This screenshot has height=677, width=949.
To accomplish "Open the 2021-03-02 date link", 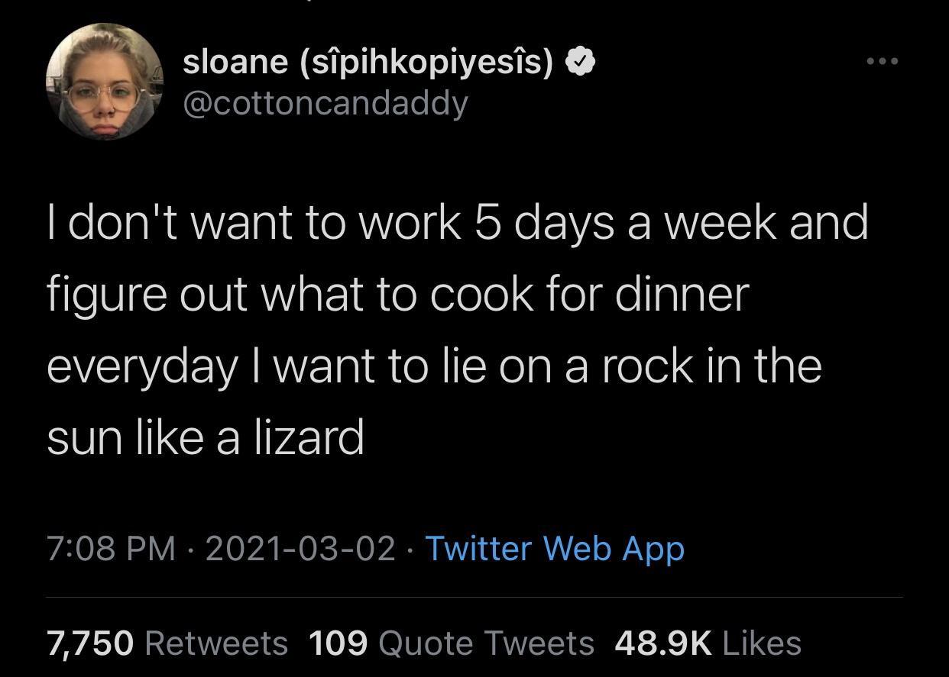I will [x=302, y=549].
